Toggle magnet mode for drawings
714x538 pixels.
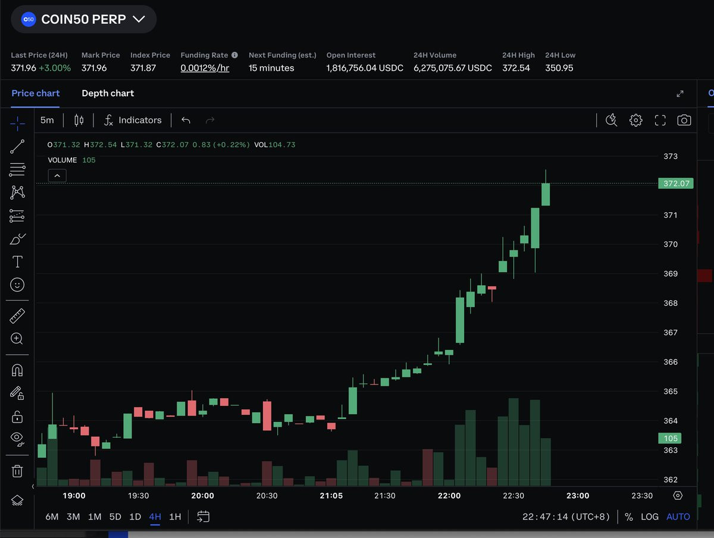17,370
